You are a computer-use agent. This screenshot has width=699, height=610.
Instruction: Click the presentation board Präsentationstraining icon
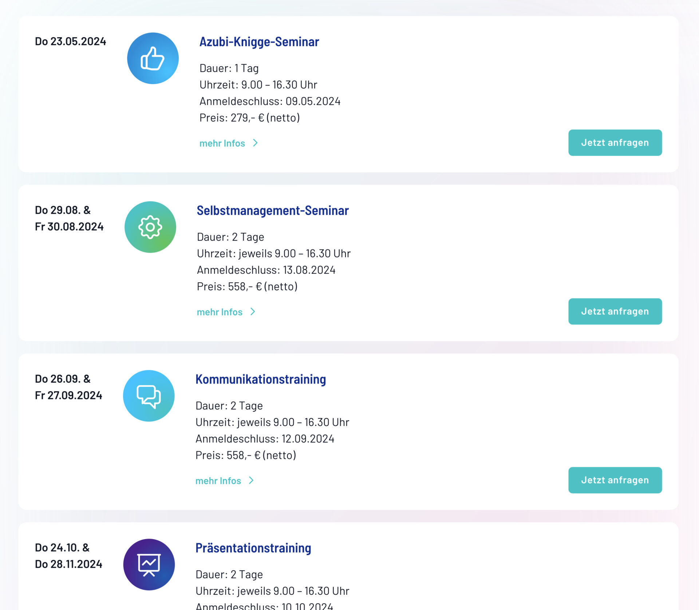point(149,564)
